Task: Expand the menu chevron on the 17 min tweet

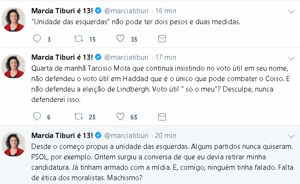Action: 291,58
